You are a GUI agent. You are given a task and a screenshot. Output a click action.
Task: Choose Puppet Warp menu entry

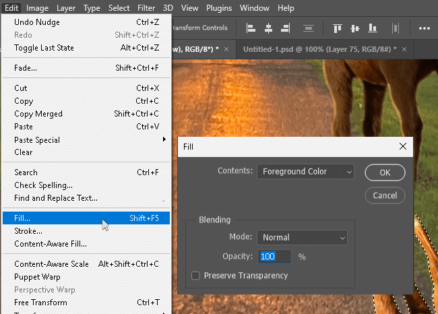[x=86, y=276]
